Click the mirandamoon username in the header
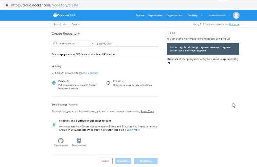This screenshot has width=257, height=167. click(217, 15)
